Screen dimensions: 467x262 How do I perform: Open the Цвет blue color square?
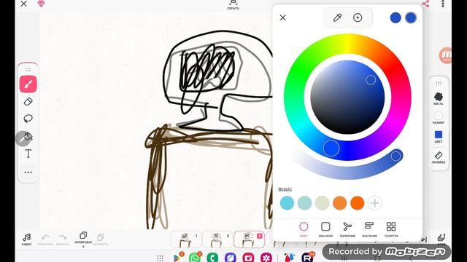point(439,137)
